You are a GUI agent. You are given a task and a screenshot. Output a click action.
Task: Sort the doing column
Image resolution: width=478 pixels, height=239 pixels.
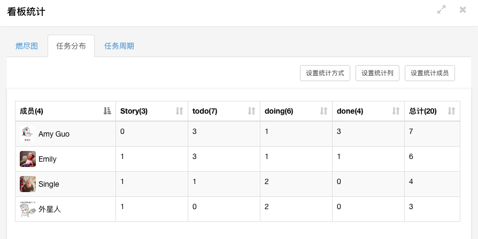pyautogui.click(x=323, y=111)
